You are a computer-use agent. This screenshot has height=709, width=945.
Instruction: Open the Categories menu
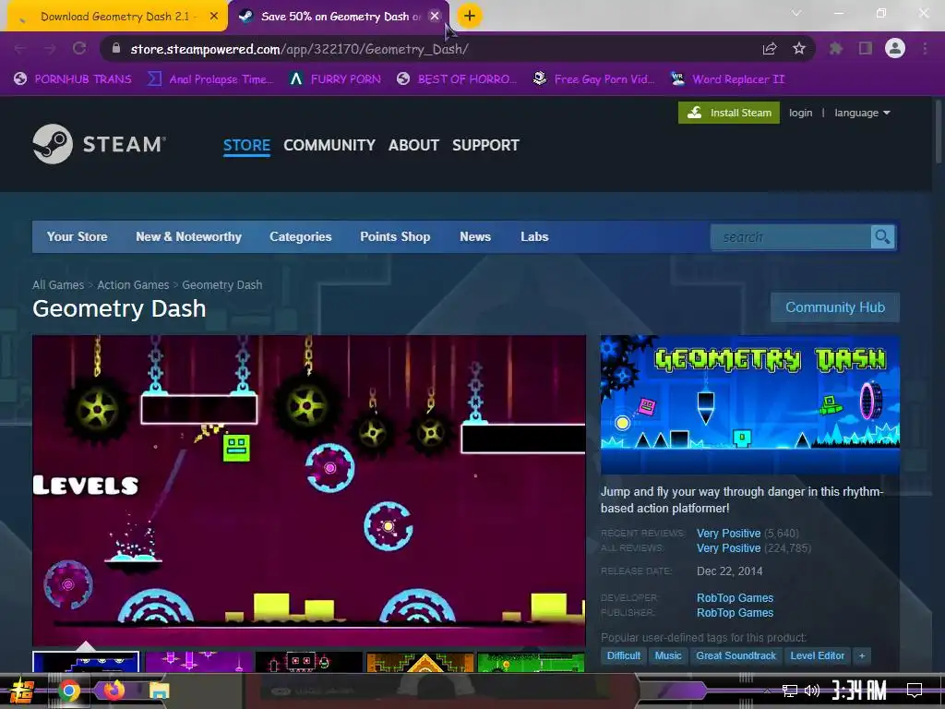(x=301, y=237)
